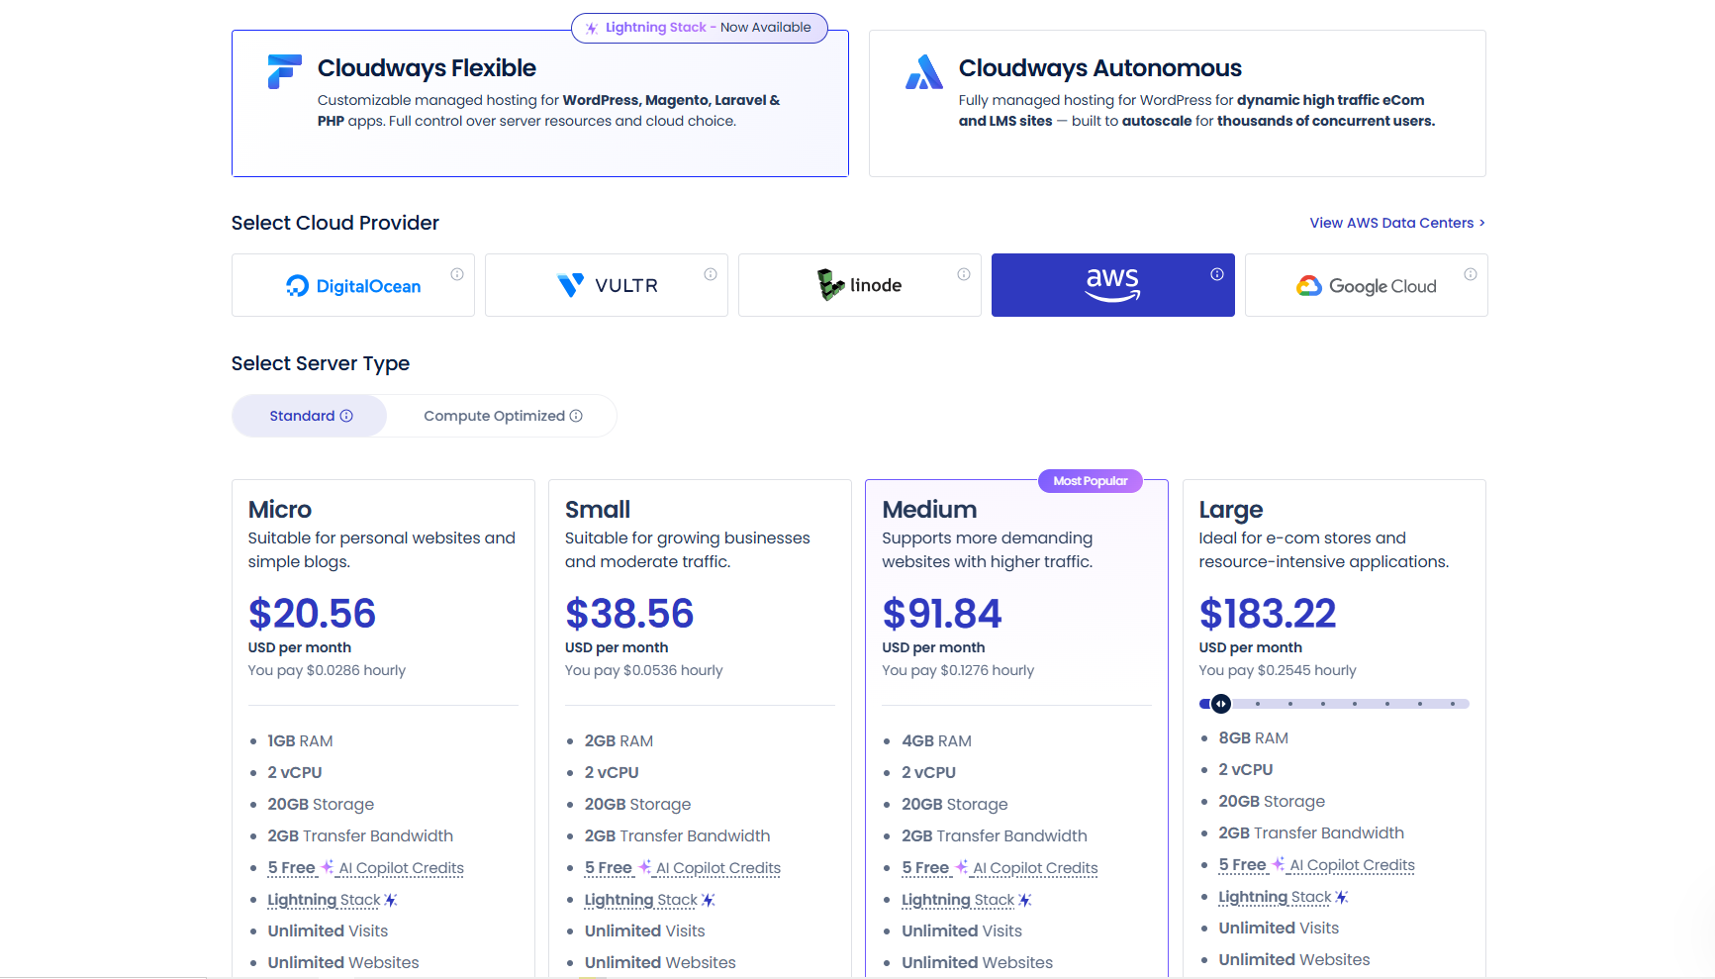Viewport: 1715px width, 979px height.
Task: Click the Medium plan heading
Action: [929, 510]
